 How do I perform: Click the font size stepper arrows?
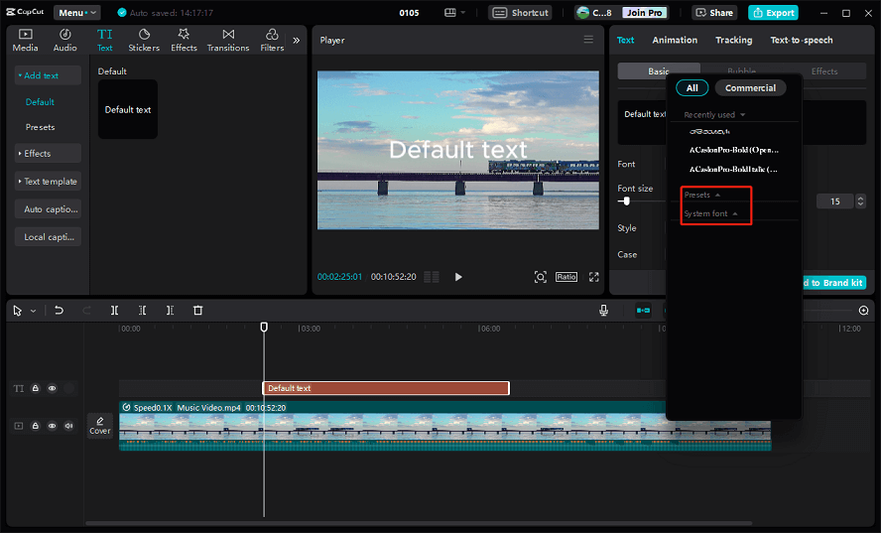point(860,201)
